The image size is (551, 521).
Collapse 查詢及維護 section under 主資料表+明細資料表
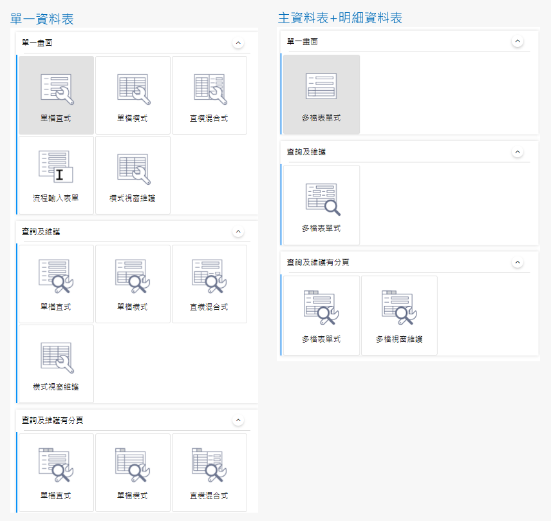(x=518, y=152)
